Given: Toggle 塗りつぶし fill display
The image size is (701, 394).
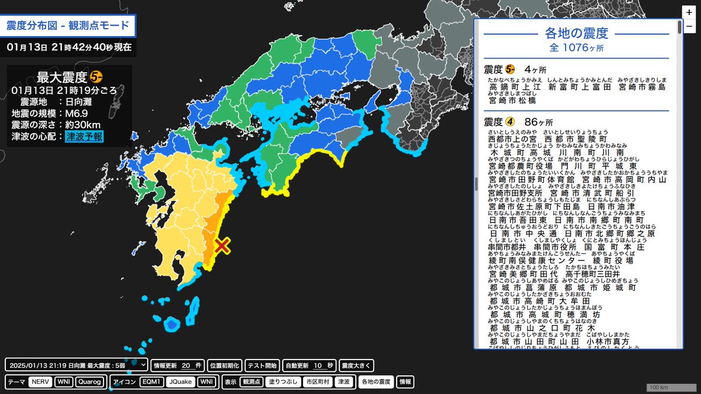Looking at the screenshot, I should click(x=282, y=382).
